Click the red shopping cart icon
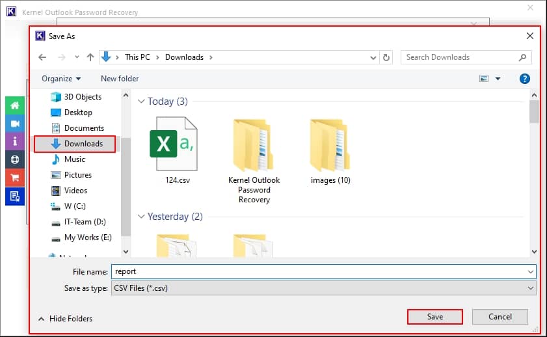 15,177
